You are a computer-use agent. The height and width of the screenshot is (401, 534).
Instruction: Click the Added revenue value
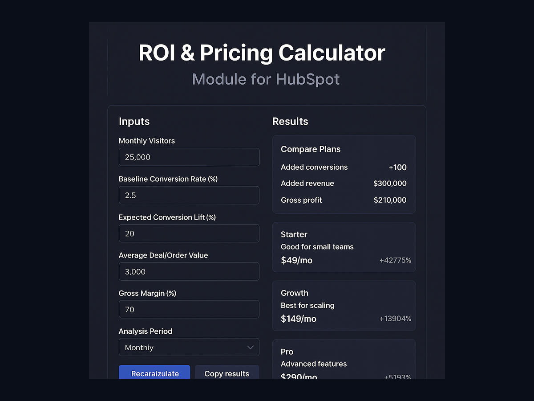coord(390,183)
